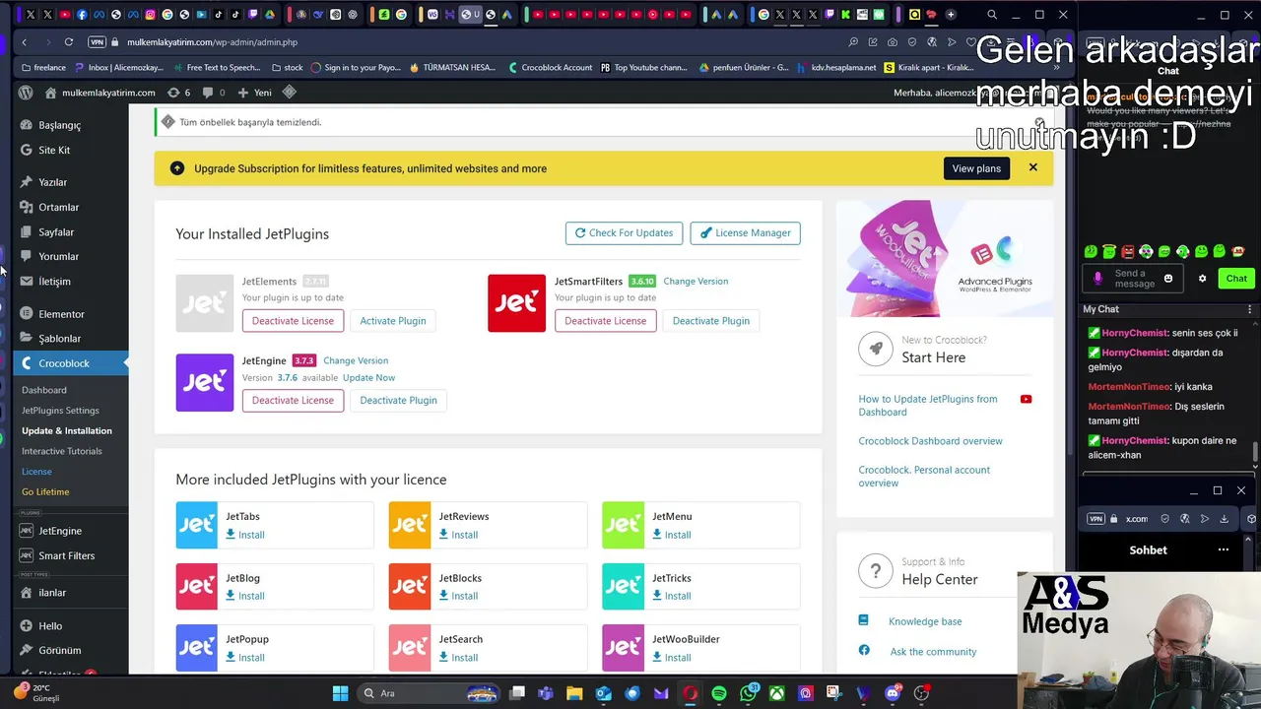Deactivate License for JetSmartFilters

(x=605, y=321)
